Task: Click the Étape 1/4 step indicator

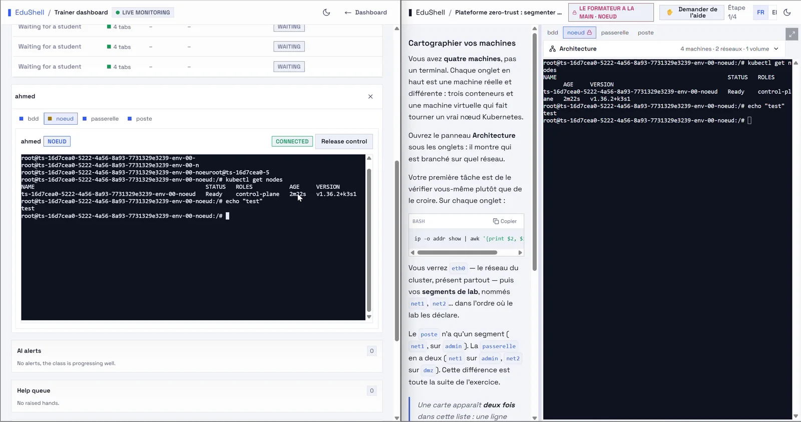Action: 736,13
